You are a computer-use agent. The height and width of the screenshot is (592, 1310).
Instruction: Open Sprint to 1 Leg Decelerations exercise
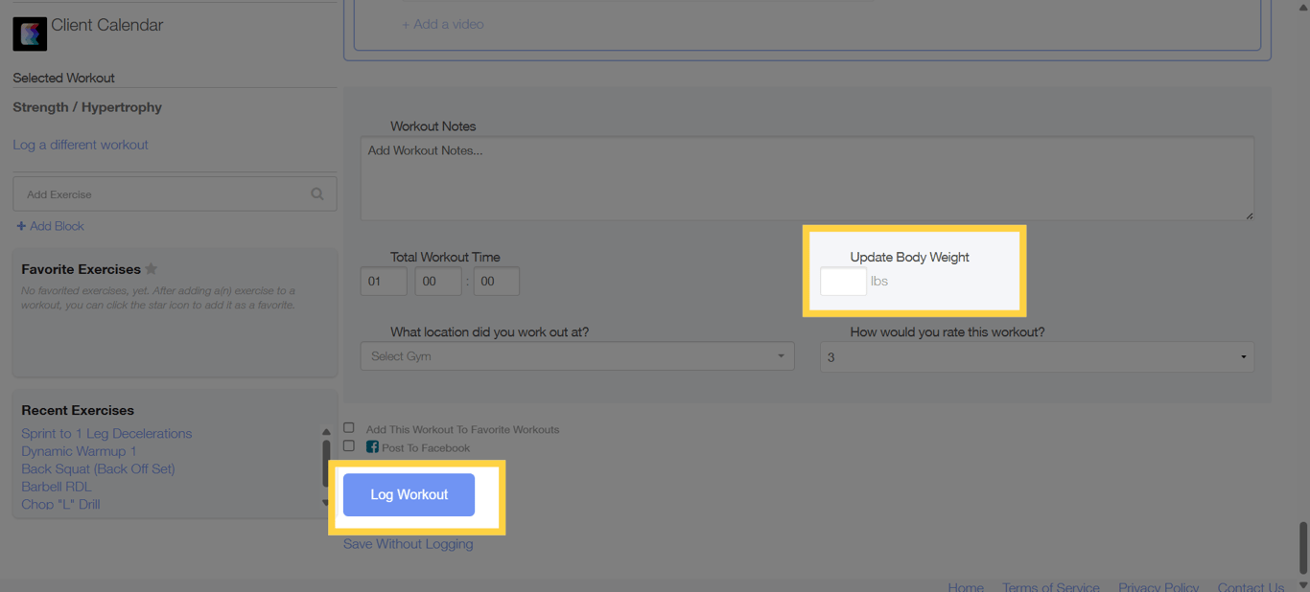(x=106, y=433)
